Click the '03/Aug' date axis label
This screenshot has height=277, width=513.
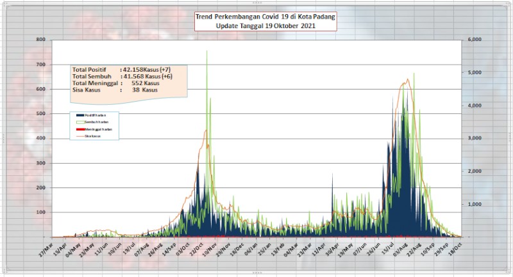point(400,249)
